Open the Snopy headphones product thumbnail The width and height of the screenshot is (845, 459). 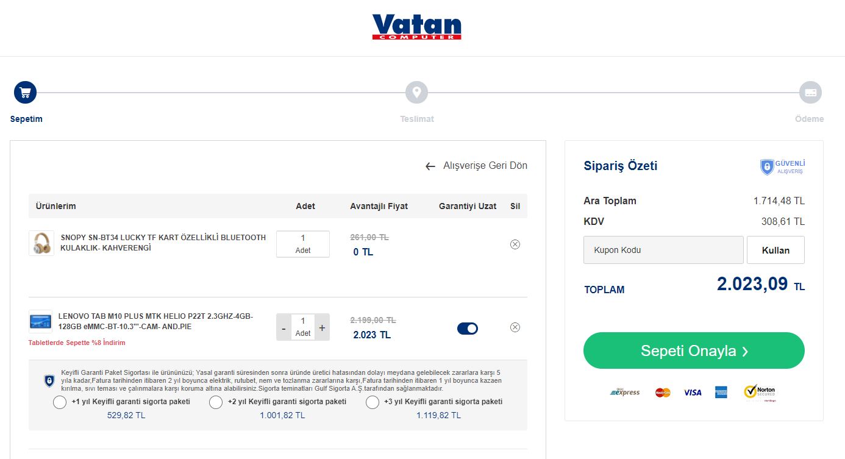tap(41, 243)
